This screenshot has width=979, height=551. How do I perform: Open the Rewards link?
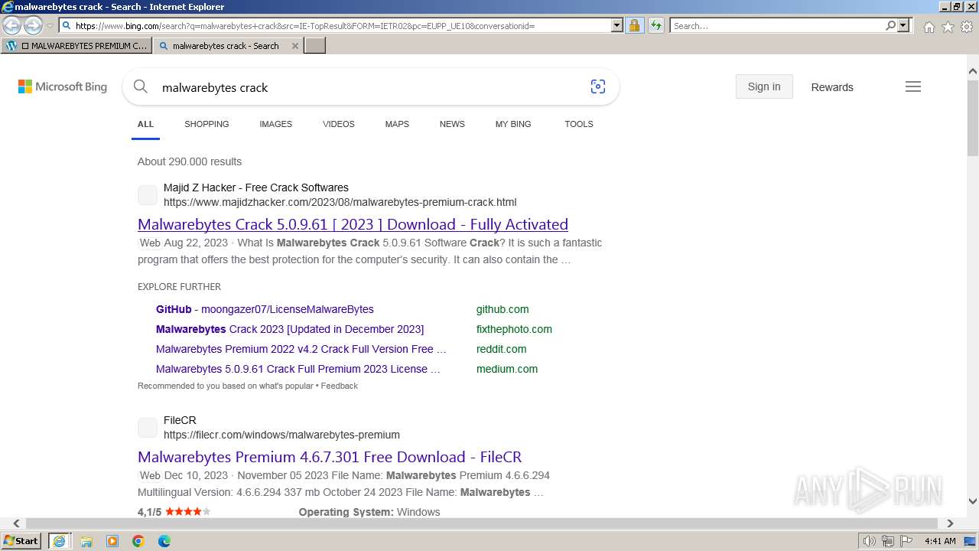click(832, 87)
